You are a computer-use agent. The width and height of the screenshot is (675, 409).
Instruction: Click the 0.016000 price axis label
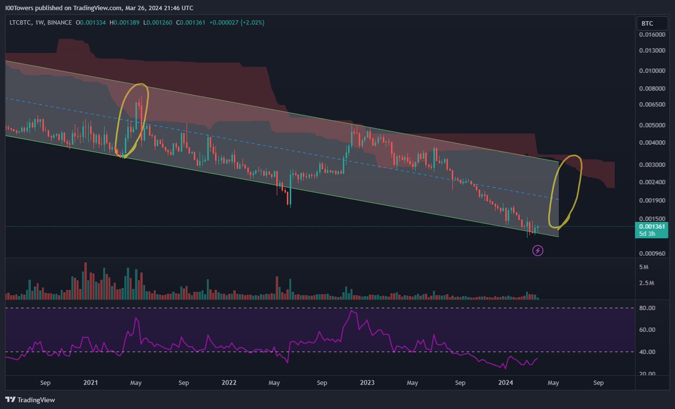pos(653,34)
